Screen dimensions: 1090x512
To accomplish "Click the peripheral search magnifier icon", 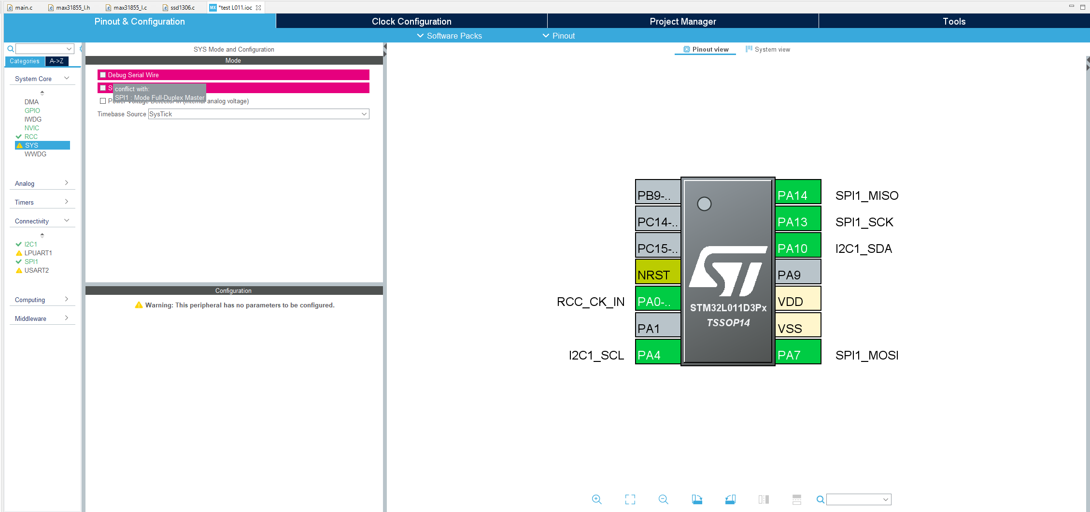I will pyautogui.click(x=11, y=49).
